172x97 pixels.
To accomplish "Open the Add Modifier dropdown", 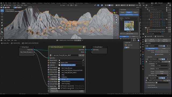I will tap(158, 43).
